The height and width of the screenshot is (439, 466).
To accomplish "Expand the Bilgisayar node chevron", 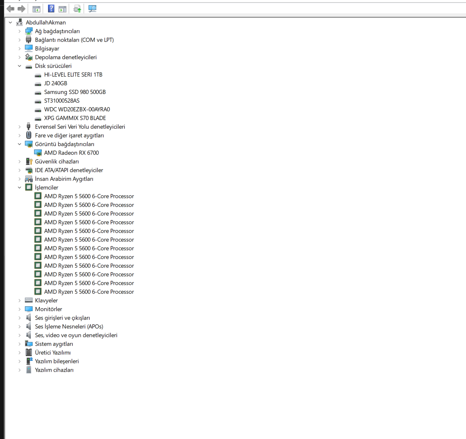I will click(20, 49).
